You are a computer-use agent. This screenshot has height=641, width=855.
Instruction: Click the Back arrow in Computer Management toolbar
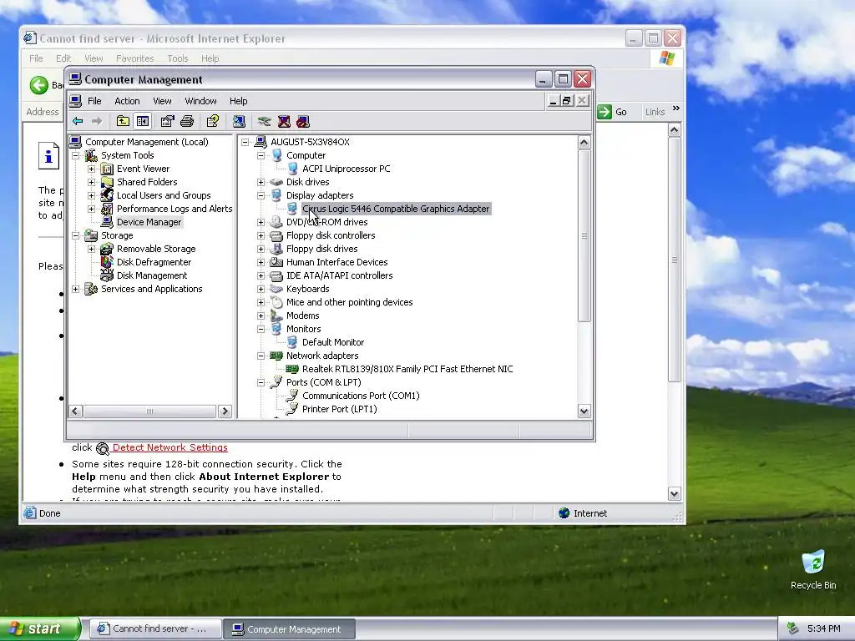coord(78,121)
